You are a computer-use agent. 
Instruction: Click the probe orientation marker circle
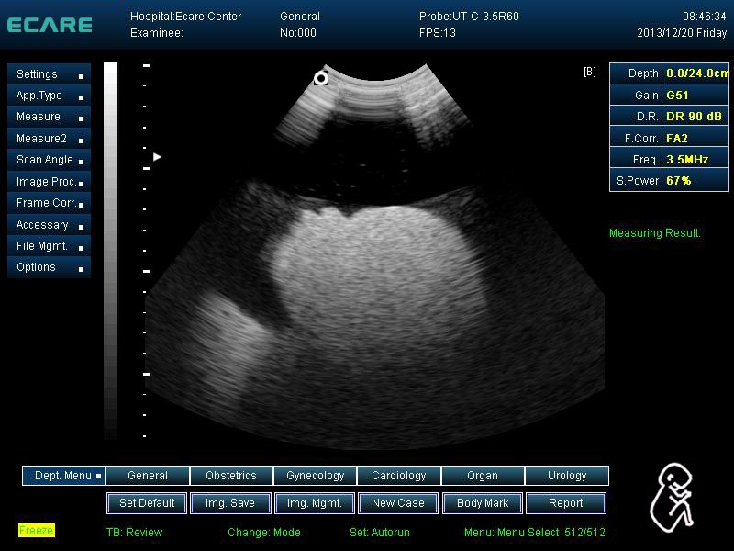pos(321,79)
